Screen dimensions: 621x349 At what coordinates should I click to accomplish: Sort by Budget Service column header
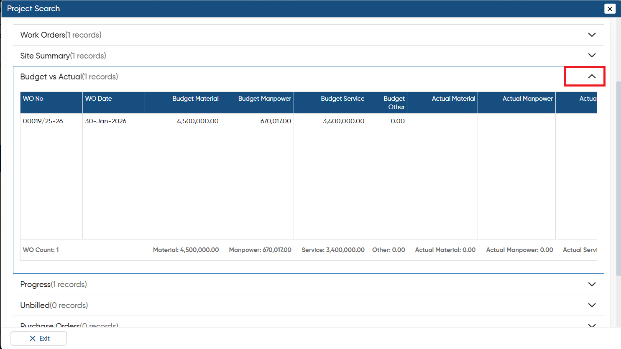click(x=330, y=103)
